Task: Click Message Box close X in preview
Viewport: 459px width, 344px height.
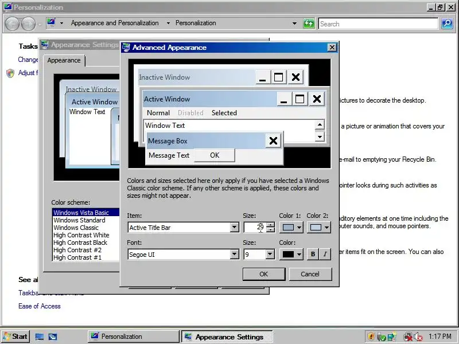Action: click(273, 140)
